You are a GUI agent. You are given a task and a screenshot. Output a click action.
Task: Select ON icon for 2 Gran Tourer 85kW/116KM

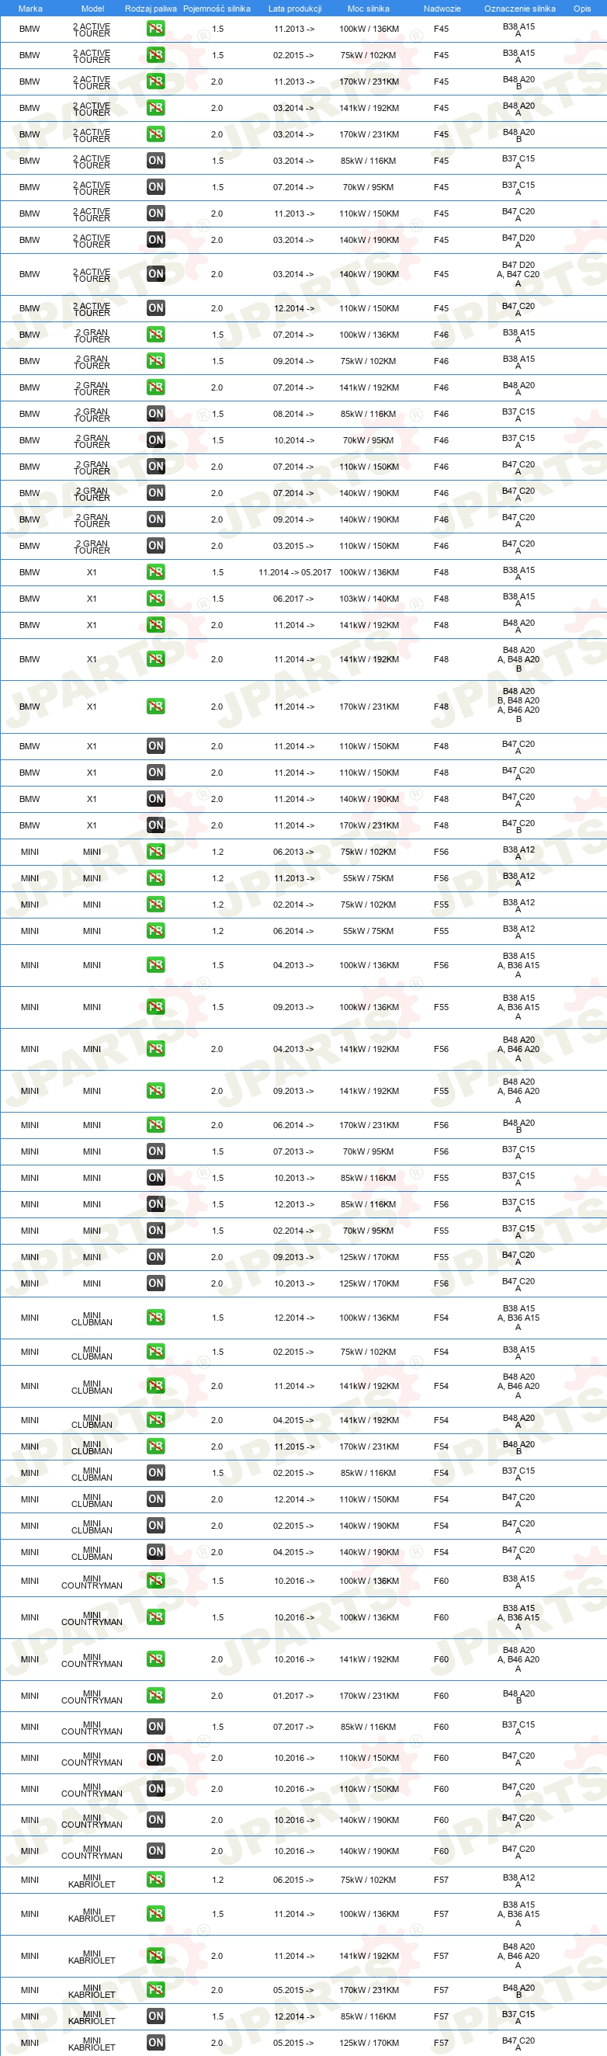click(155, 413)
